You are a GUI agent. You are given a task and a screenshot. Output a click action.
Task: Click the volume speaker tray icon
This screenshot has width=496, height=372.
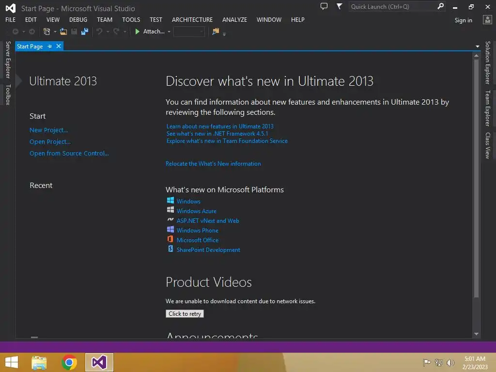450,362
